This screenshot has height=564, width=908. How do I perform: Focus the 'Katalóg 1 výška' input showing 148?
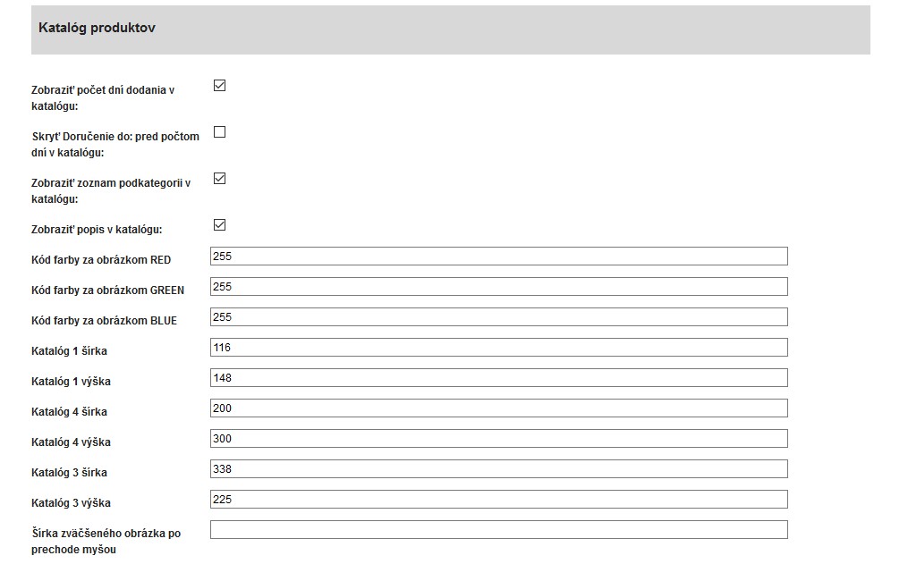tap(498, 378)
